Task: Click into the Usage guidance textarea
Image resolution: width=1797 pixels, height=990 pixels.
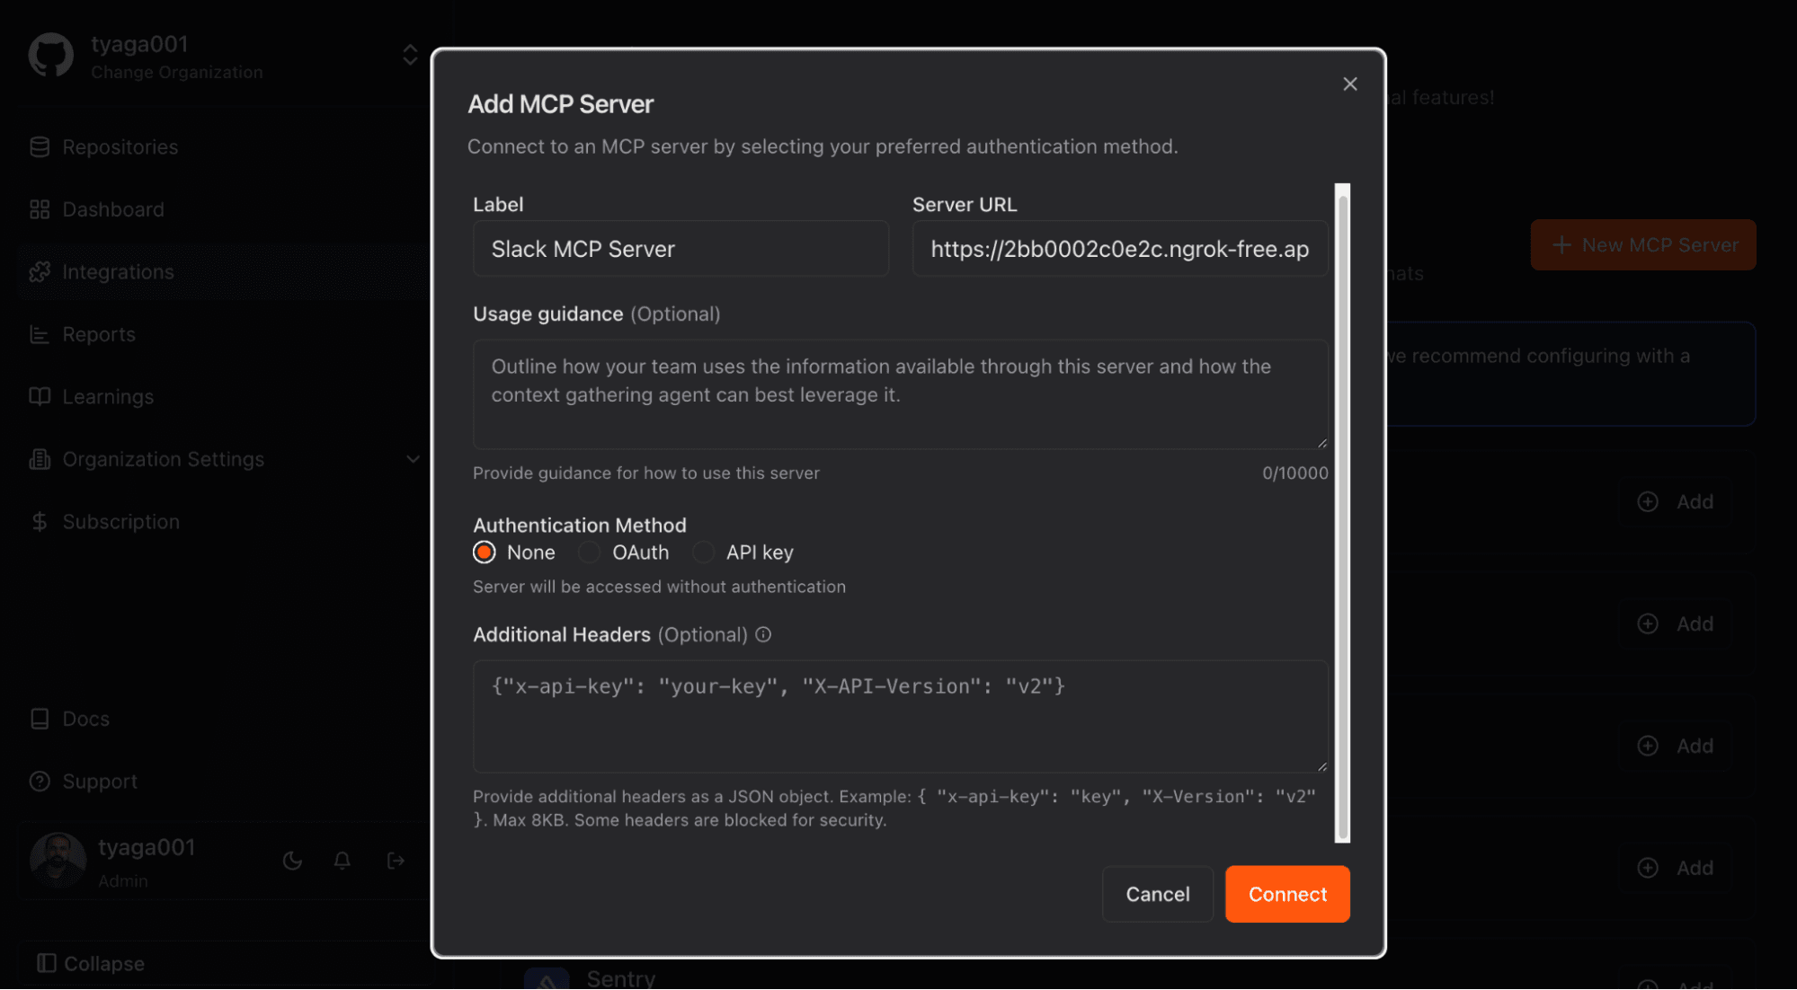Action: pos(900,394)
